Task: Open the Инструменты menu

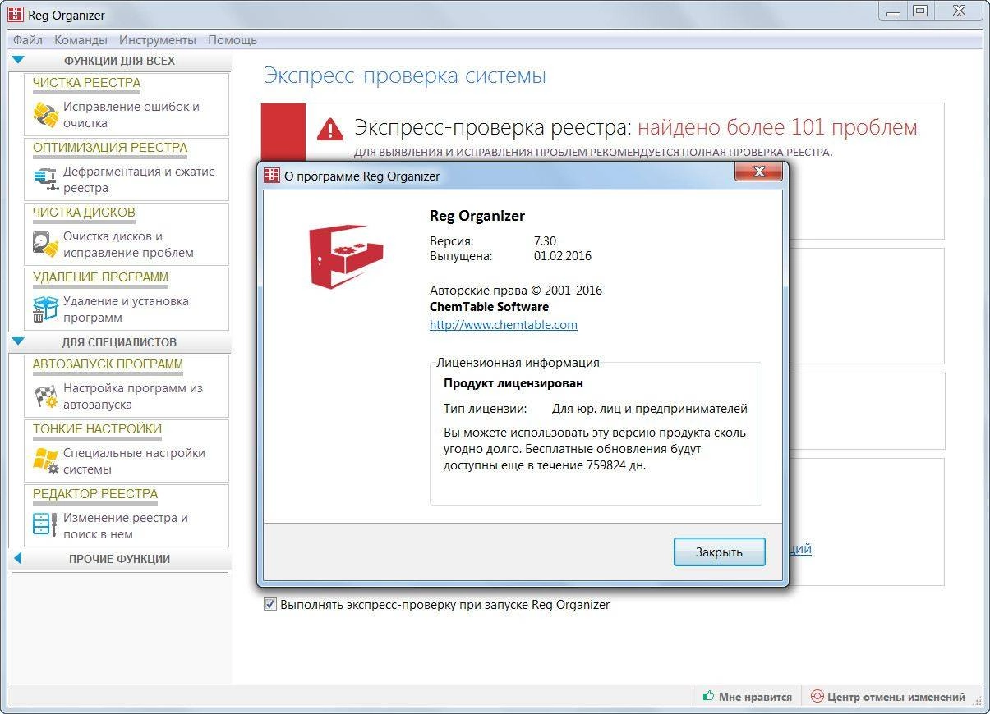Action: pos(158,39)
